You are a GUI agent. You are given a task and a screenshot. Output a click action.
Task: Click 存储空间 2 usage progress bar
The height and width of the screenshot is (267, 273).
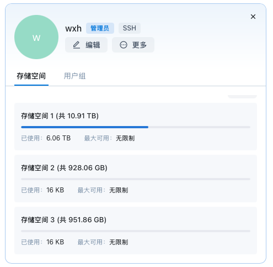tap(136, 179)
